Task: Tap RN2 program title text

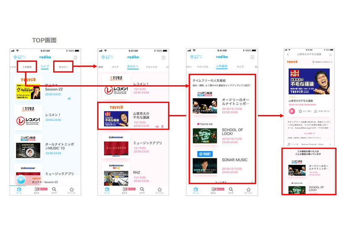Action: click(137, 173)
